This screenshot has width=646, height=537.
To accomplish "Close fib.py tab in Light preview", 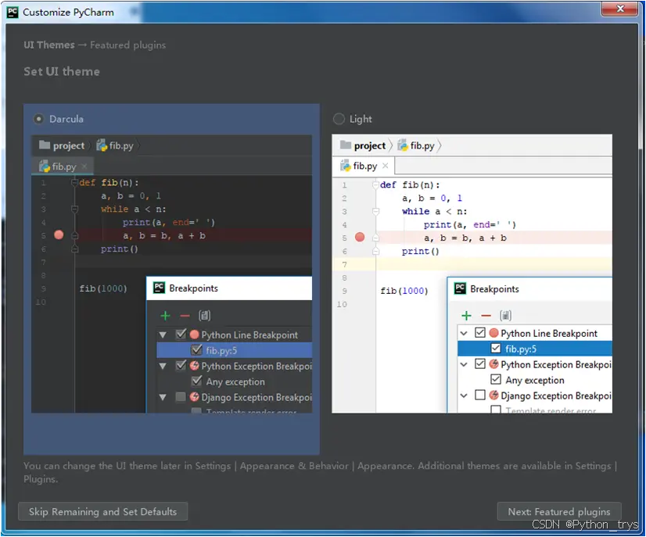I will click(x=386, y=166).
